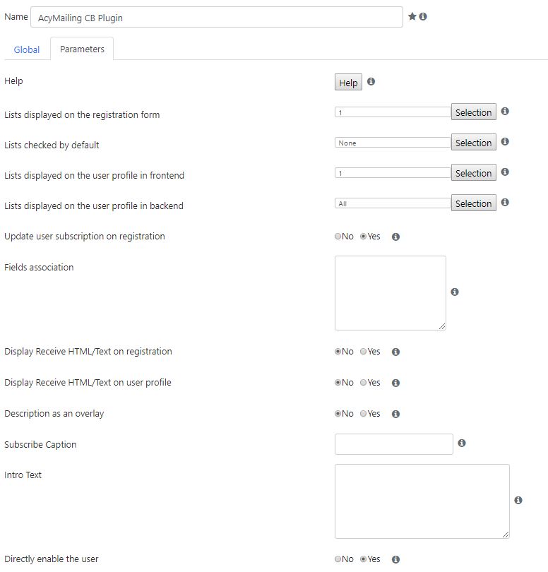Set Directly enable the user to Yes
Screen dimensions: 548x572
pos(364,559)
